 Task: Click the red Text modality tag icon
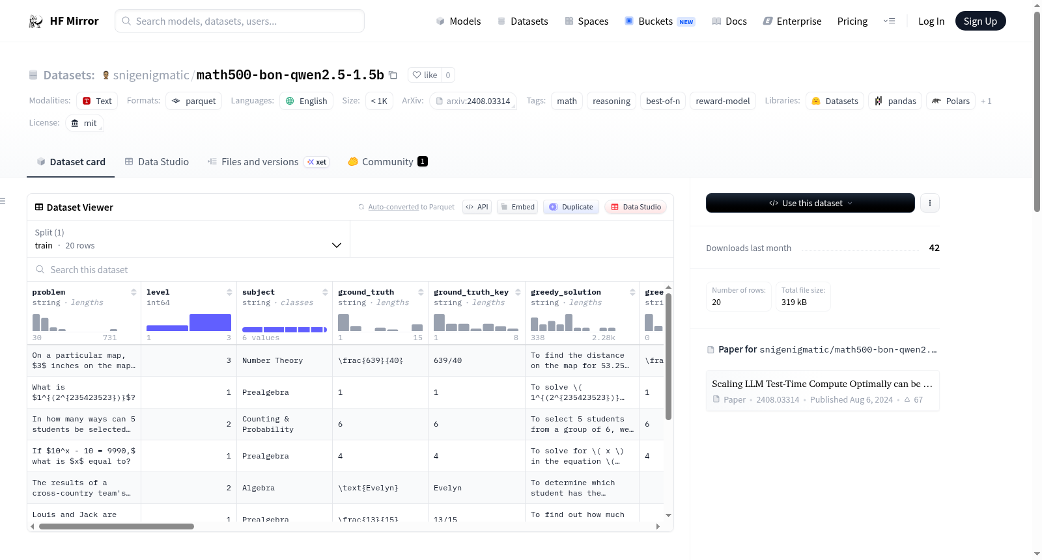pos(87,101)
